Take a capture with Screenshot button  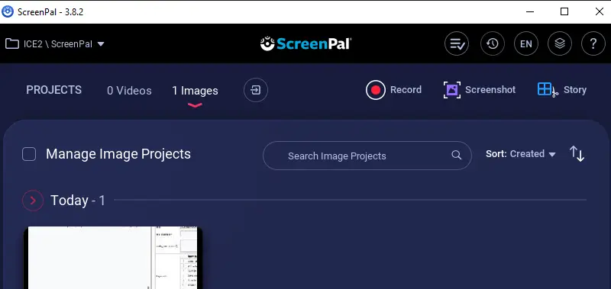[480, 90]
